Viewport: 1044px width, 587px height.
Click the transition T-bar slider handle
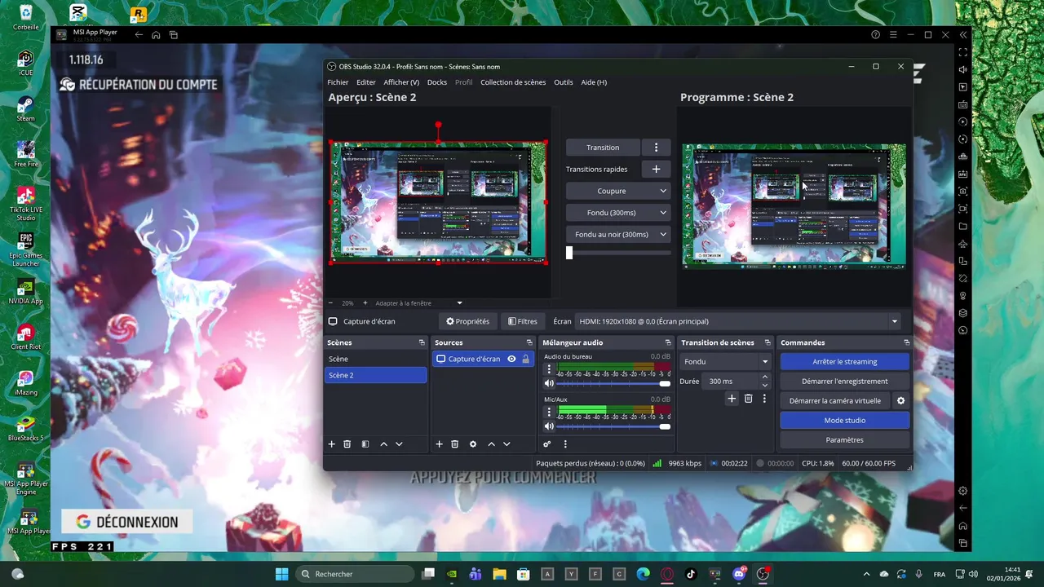point(569,253)
